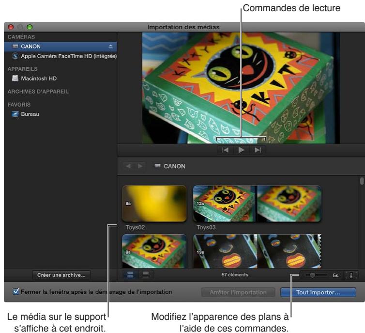Skip to next clip in viewer
Viewport: 365px width, 333px height.
point(258,150)
